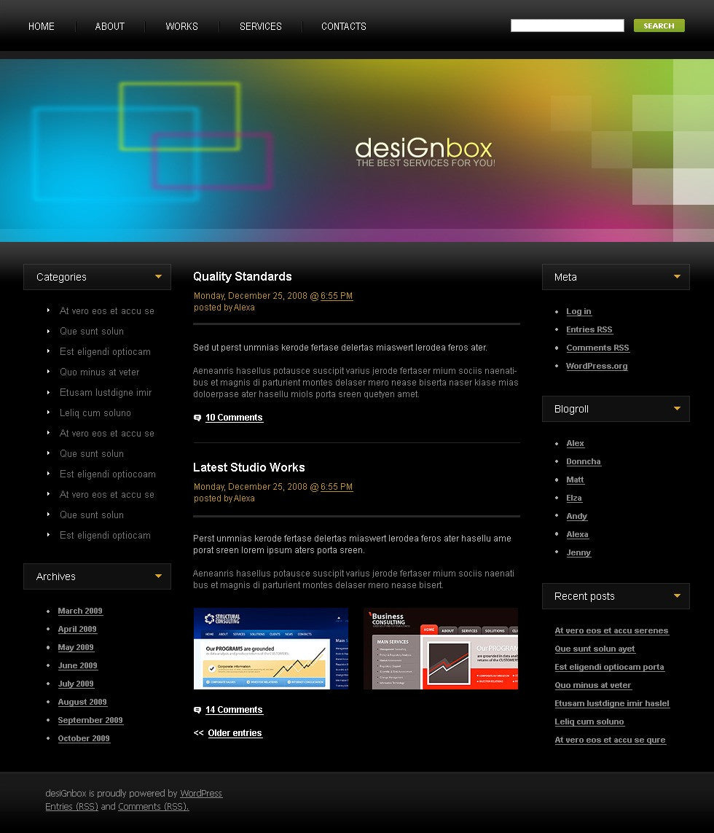The width and height of the screenshot is (714, 833).
Task: Open the July 2009 archive
Action: (x=76, y=684)
